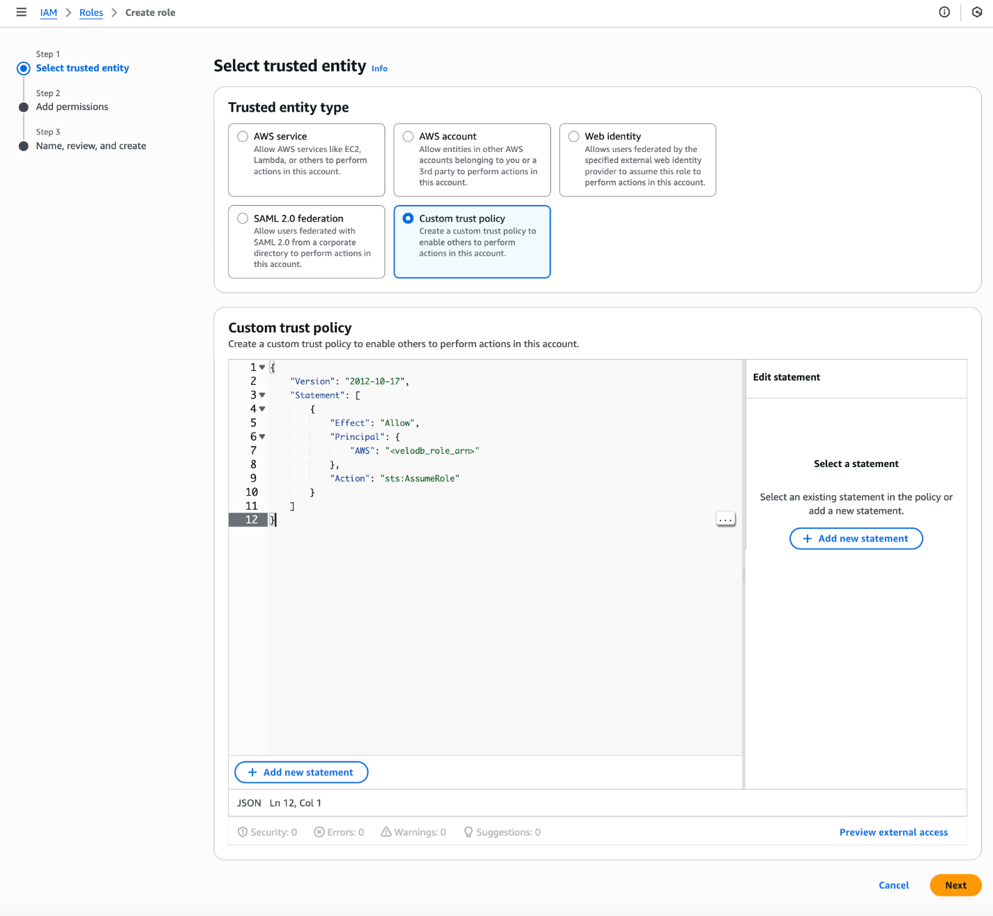
Task: Select SAML 2.0 federation radio option
Action: tap(243, 218)
